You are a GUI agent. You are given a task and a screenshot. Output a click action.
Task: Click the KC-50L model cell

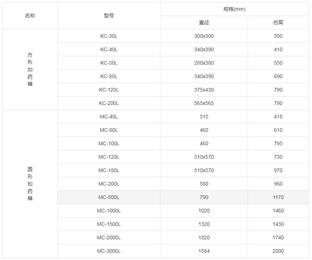coord(109,63)
